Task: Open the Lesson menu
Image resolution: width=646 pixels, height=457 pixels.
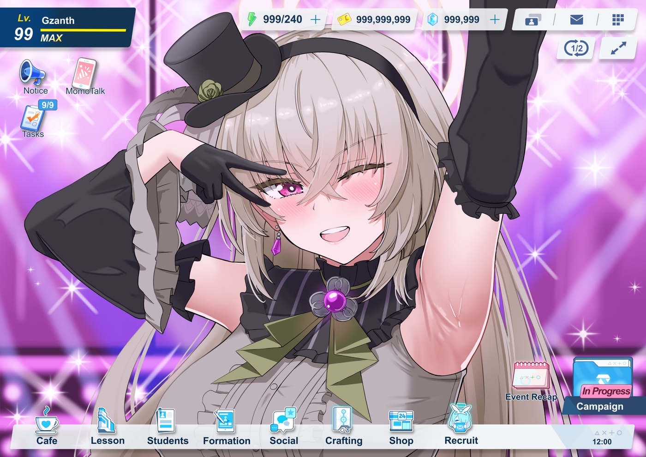Action: (107, 426)
